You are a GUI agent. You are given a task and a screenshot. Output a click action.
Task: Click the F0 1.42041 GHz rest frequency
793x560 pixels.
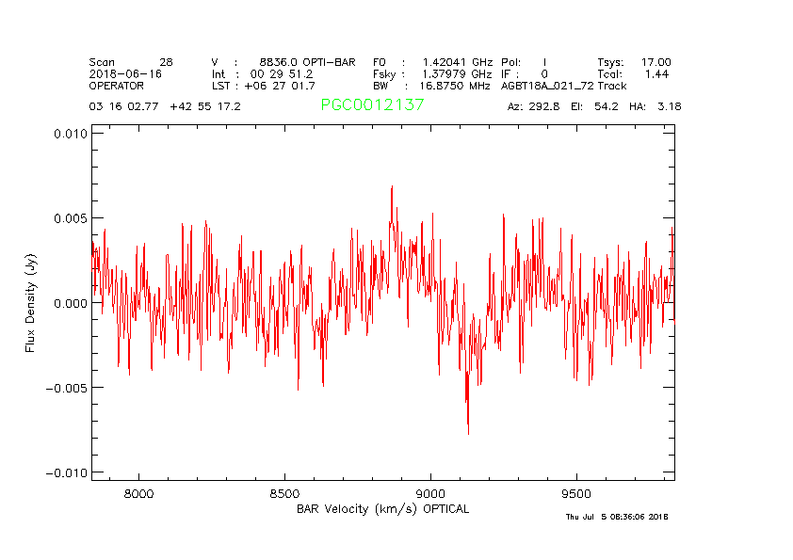point(432,62)
